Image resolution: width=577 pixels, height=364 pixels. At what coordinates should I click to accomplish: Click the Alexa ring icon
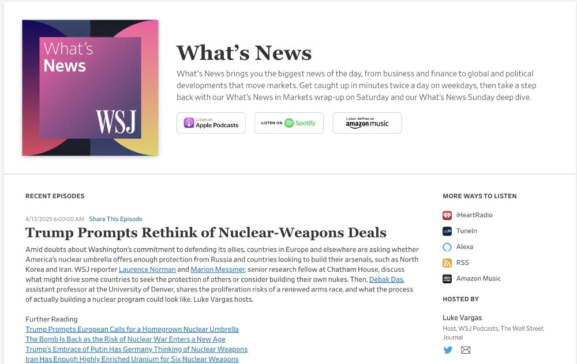click(447, 247)
